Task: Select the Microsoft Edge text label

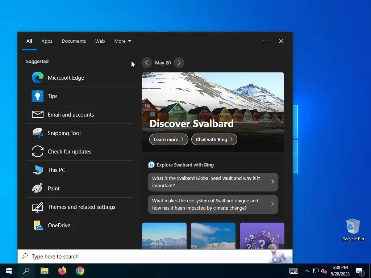Action: 66,77
